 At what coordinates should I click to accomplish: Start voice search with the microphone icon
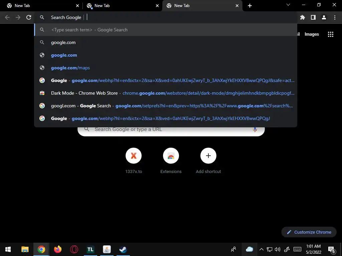[255, 129]
